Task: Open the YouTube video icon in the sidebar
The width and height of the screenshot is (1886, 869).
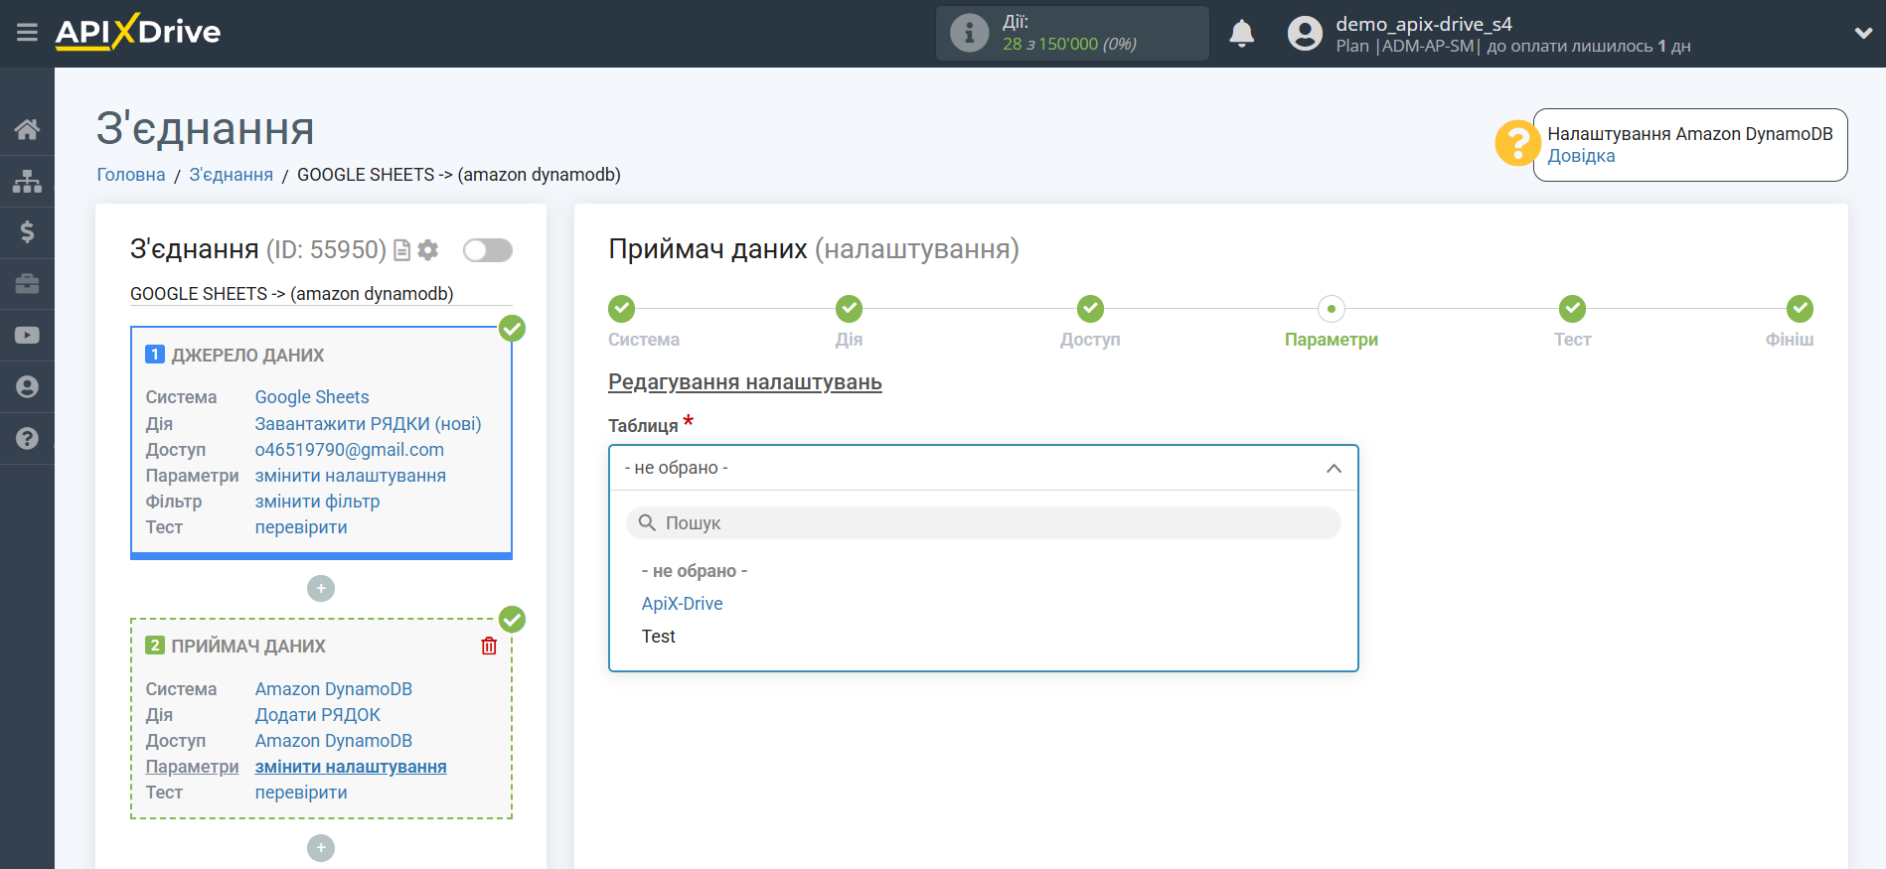Action: (27, 336)
